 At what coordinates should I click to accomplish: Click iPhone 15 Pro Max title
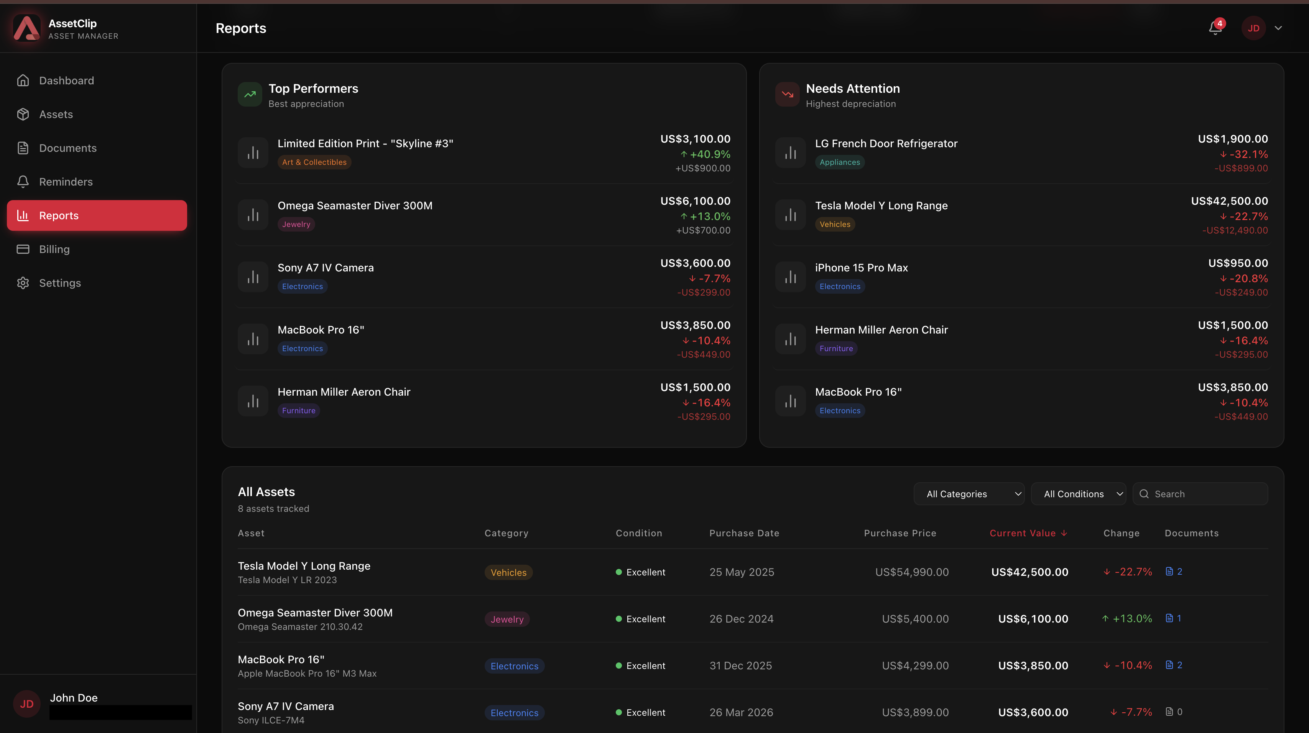click(x=861, y=268)
